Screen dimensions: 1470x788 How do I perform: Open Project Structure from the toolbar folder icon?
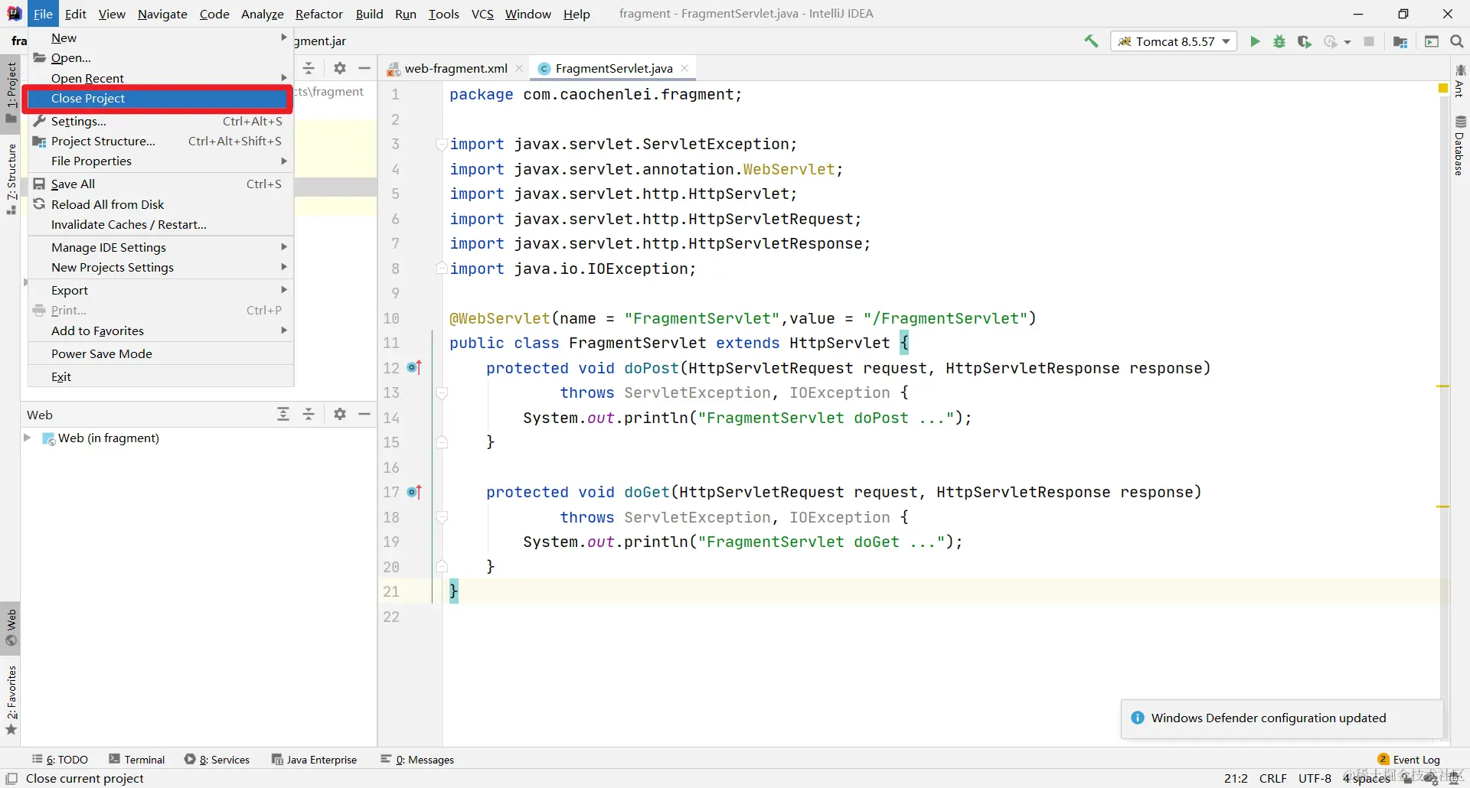(x=1400, y=41)
